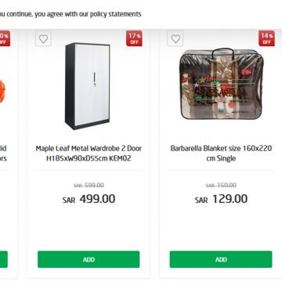Click the 17% OFF discount badge

click(x=134, y=38)
